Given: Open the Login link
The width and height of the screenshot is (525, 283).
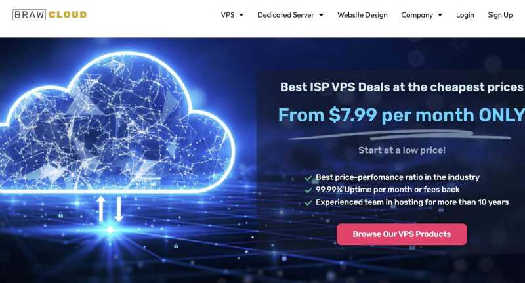Looking at the screenshot, I should coord(465,15).
